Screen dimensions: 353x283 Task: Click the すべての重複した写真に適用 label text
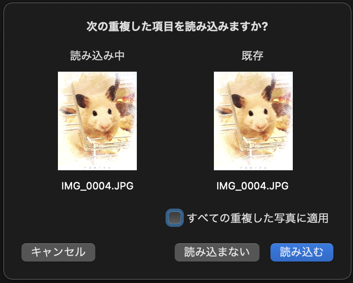pyautogui.click(x=258, y=218)
